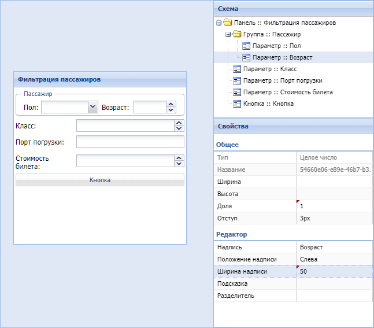Click into the Порт погрузки text field
Screen dimensions: 374x328
(129, 142)
